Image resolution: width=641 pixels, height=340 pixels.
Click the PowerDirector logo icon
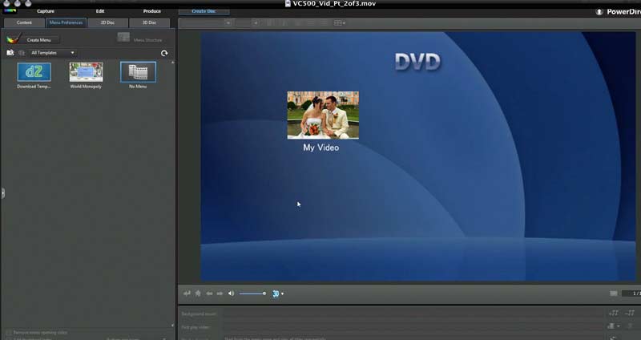(599, 12)
